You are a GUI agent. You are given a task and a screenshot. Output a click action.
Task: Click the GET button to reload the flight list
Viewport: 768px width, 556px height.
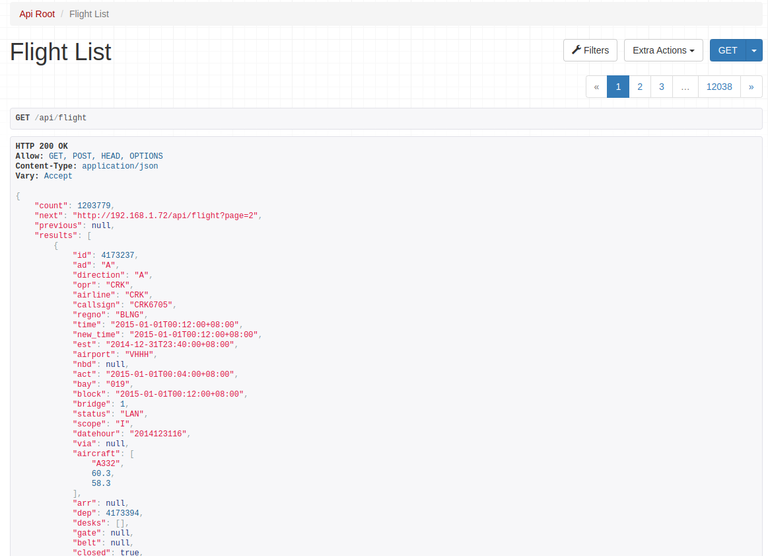click(727, 50)
